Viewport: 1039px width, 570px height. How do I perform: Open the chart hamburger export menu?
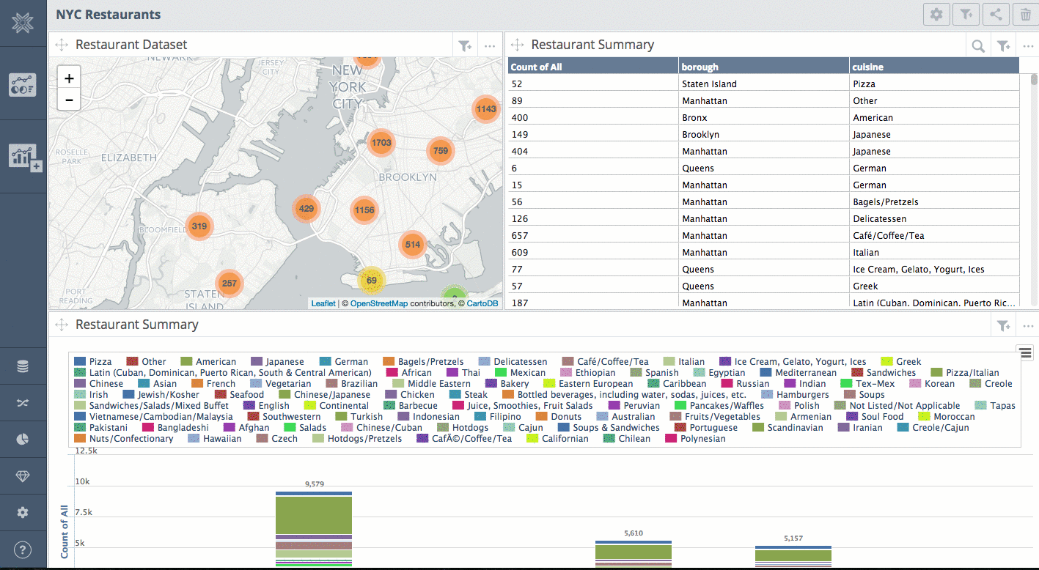1024,352
